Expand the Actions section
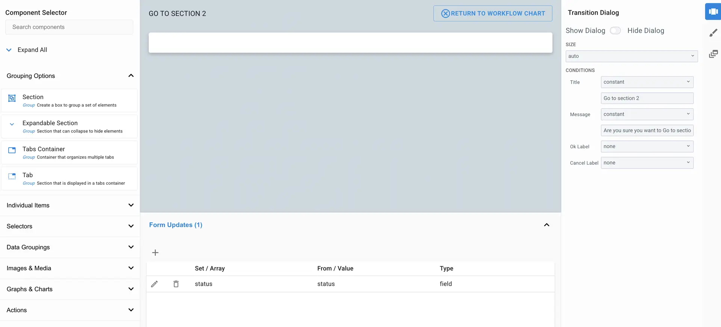Screen dimensions: 721x327 click(x=70, y=310)
